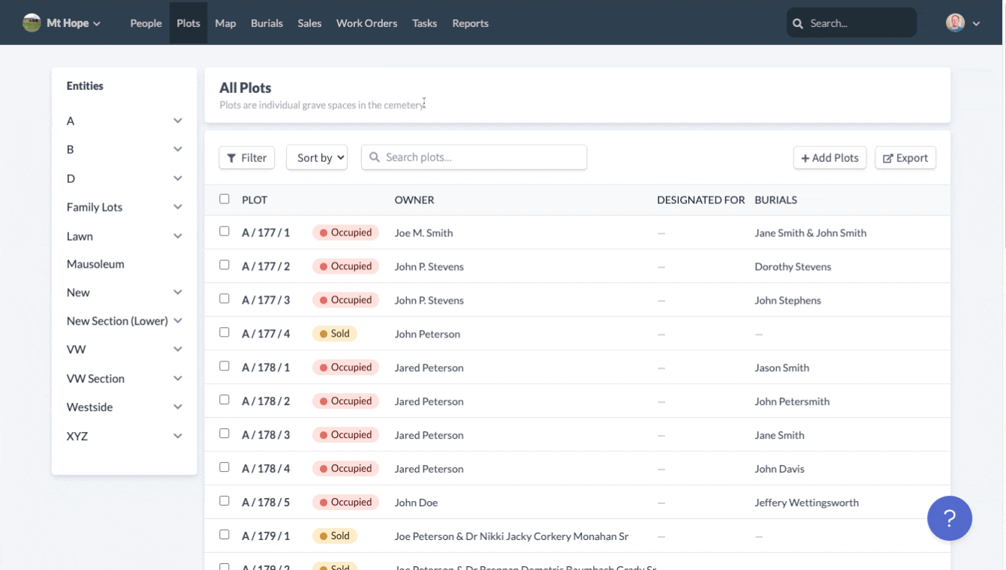Click the Mt Hope cemetery logo icon
The image size is (1006, 570).
pyautogui.click(x=32, y=23)
